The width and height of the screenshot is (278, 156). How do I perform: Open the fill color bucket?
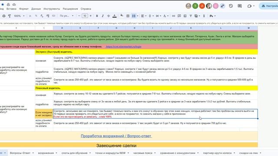pyautogui.click(x=122, y=16)
